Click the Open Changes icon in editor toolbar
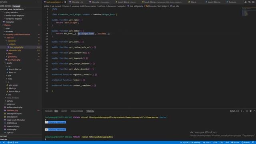256x144 pixels. coord(249,2)
